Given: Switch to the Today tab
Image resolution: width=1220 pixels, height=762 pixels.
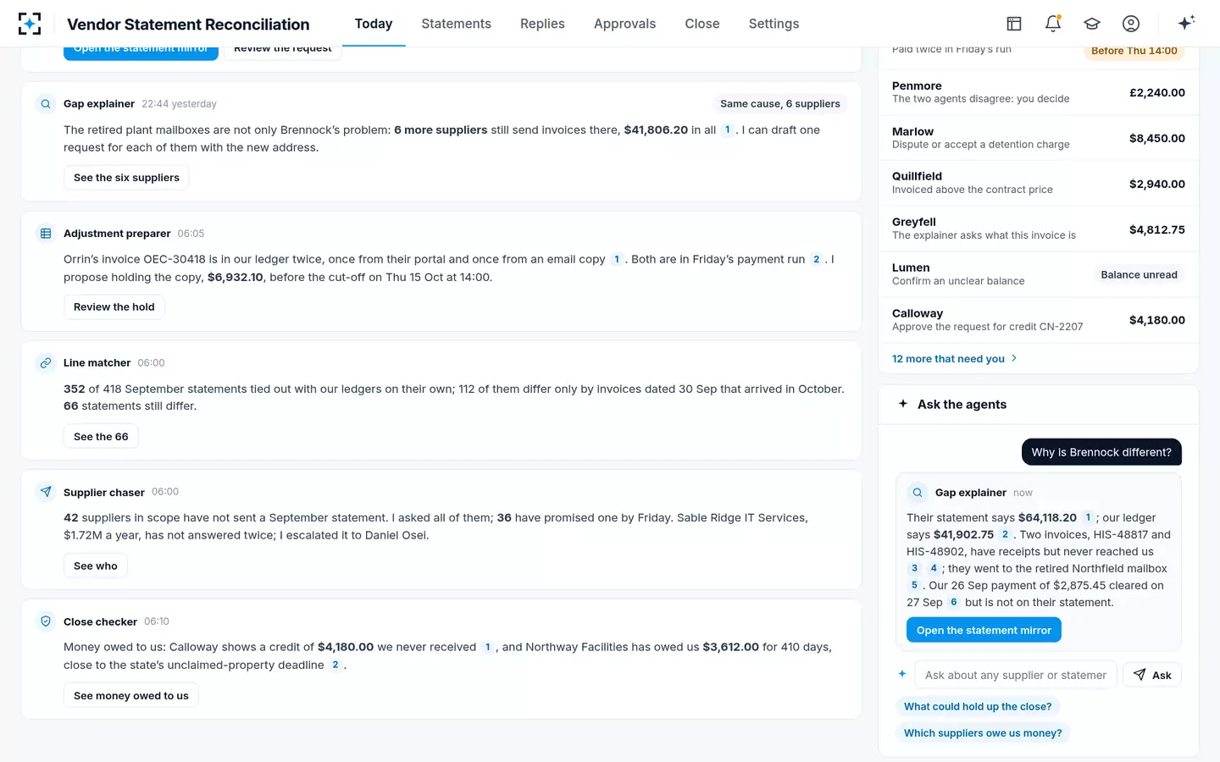Looking at the screenshot, I should point(374,24).
